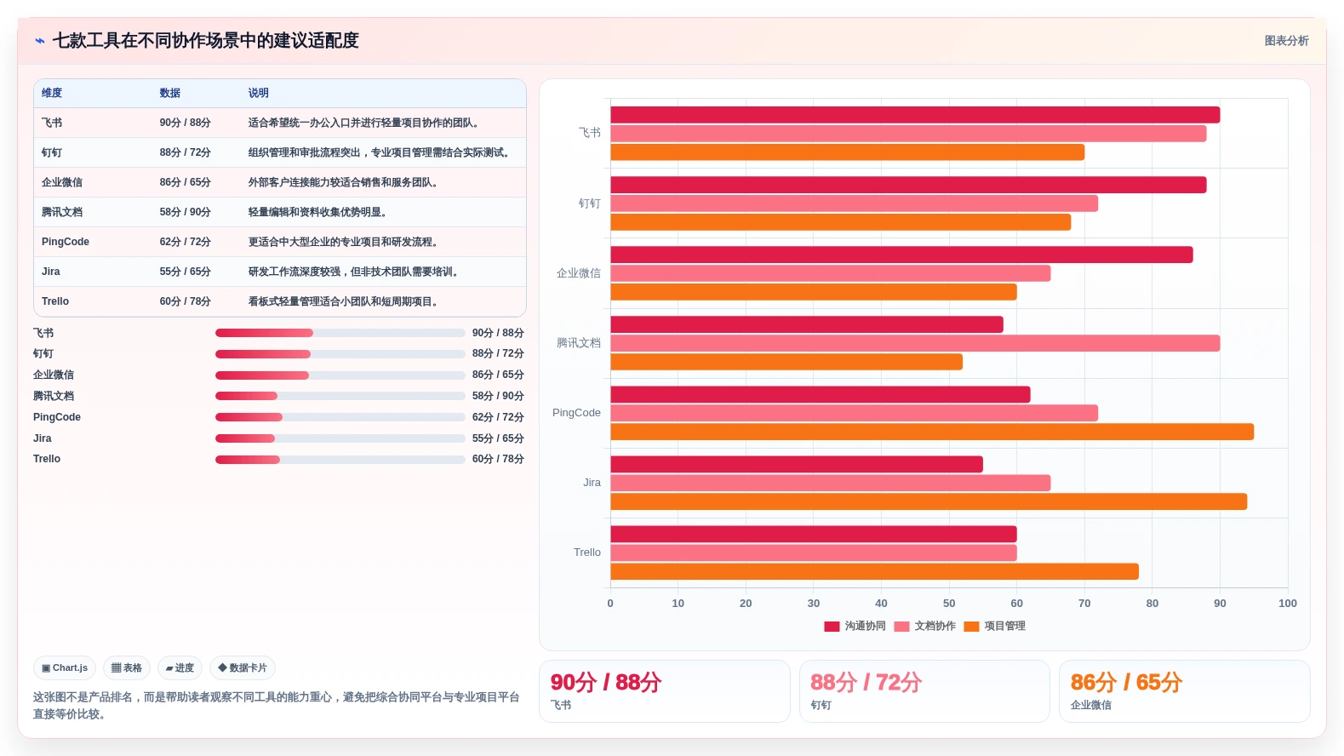Viewport: 1344px width, 756px height.
Task: Click description 轻量编辑和资料收集优势明显。
Action: point(320,212)
